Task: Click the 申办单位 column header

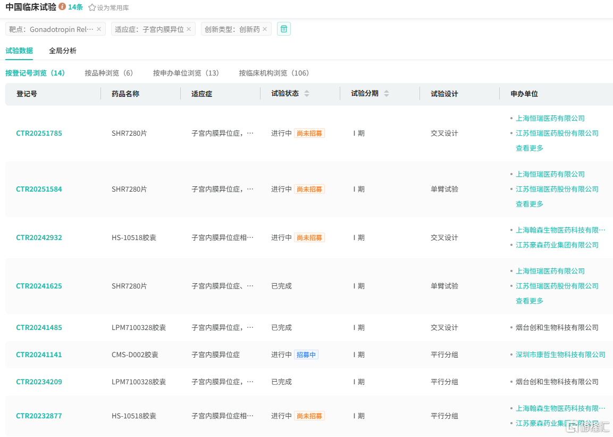Action: pyautogui.click(x=524, y=94)
